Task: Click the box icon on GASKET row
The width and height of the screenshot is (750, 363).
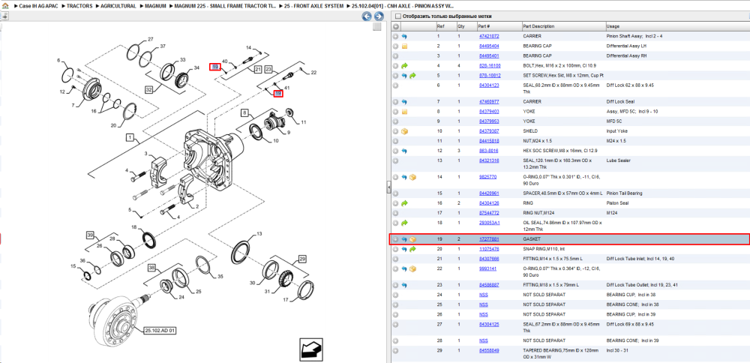Action: click(x=412, y=239)
